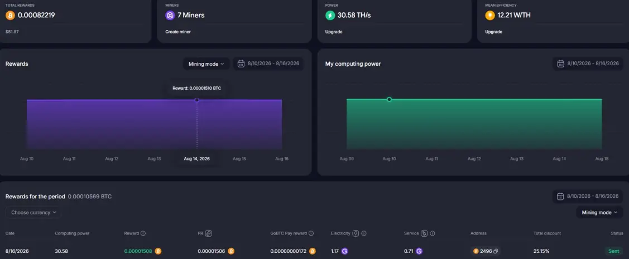Copy address 2496 using copy icon

pyautogui.click(x=496, y=251)
